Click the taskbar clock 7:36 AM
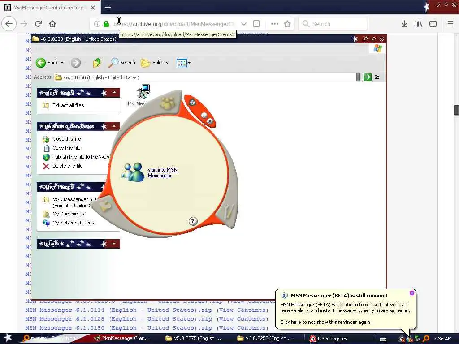Viewport: 459px width, 344px height. point(442,339)
